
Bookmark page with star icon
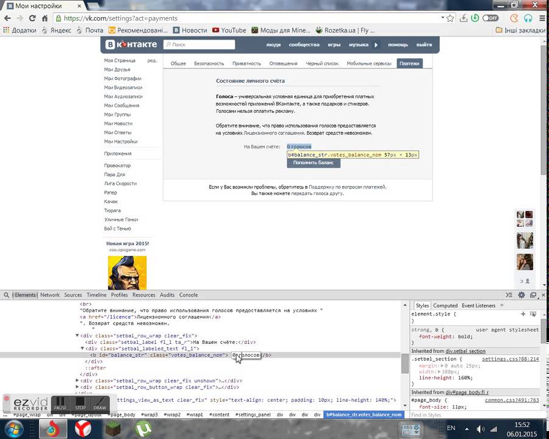(450, 18)
